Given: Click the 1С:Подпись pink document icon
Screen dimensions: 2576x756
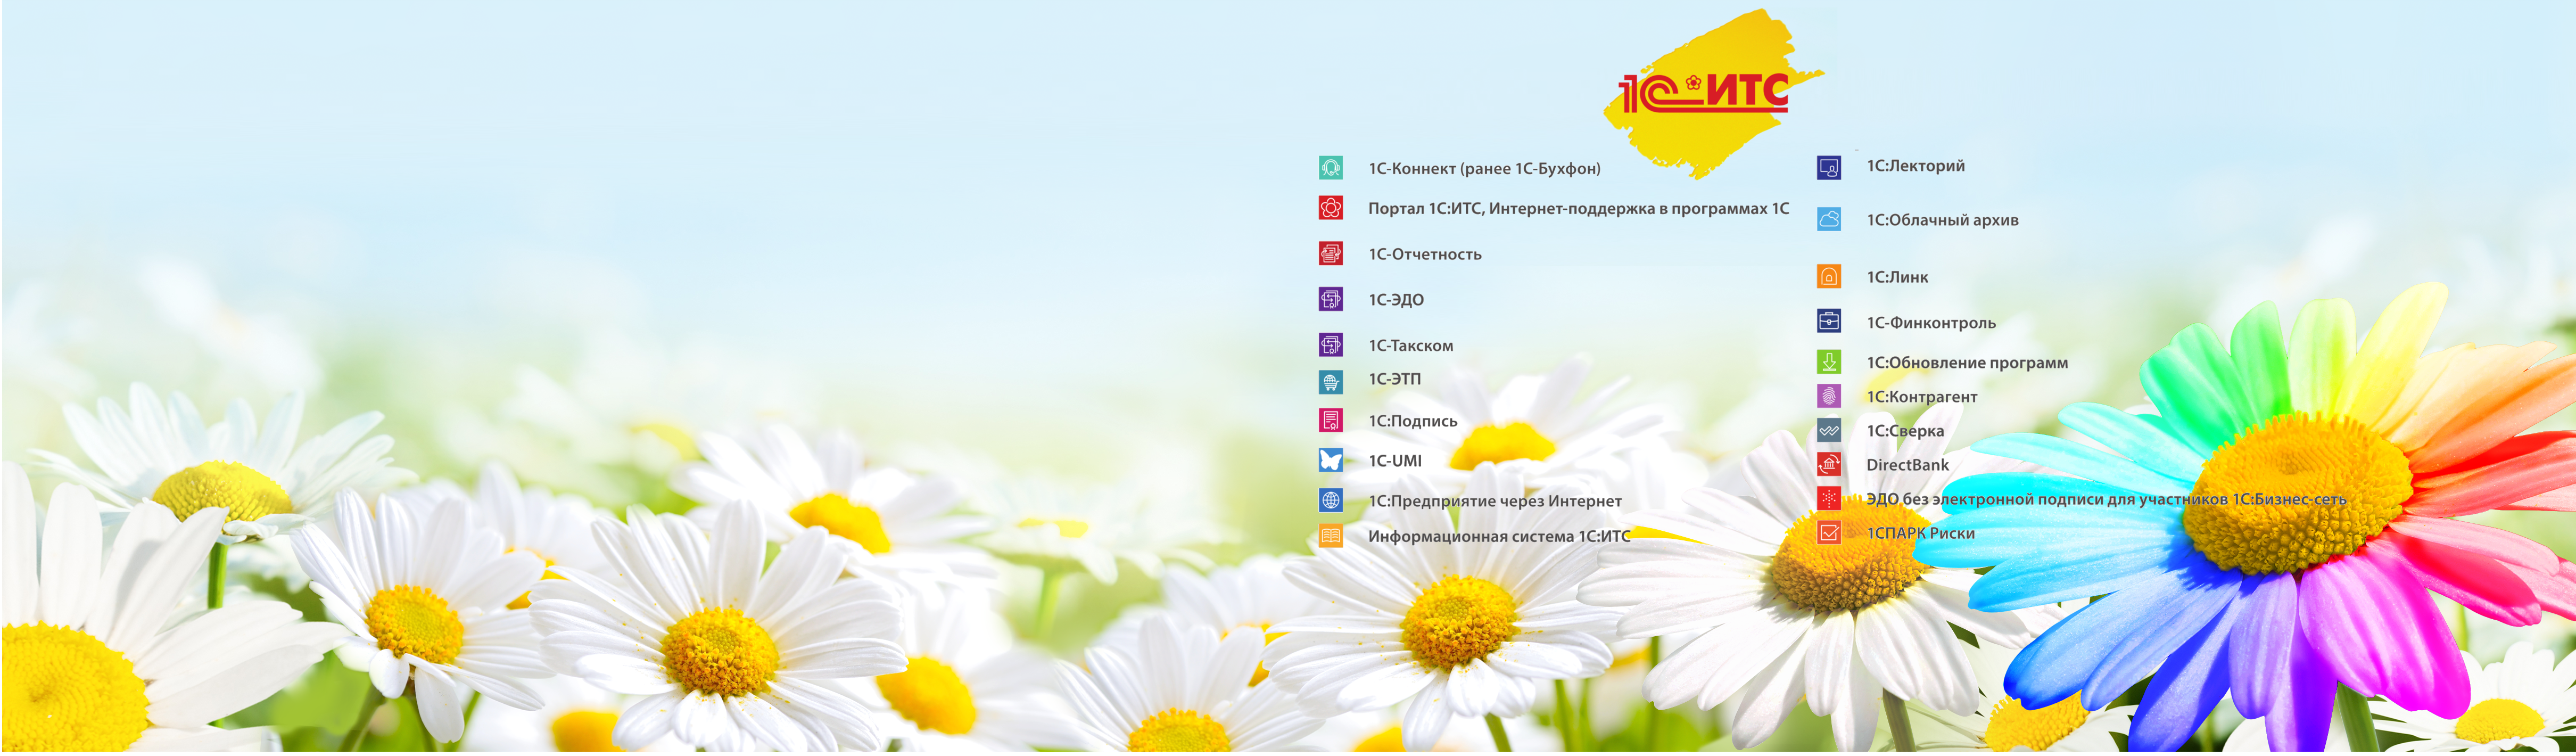Looking at the screenshot, I should pyautogui.click(x=1330, y=421).
